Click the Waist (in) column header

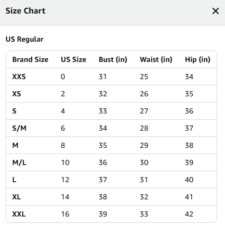click(156, 59)
